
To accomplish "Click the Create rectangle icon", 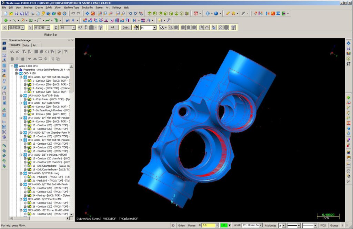I will (31, 20).
